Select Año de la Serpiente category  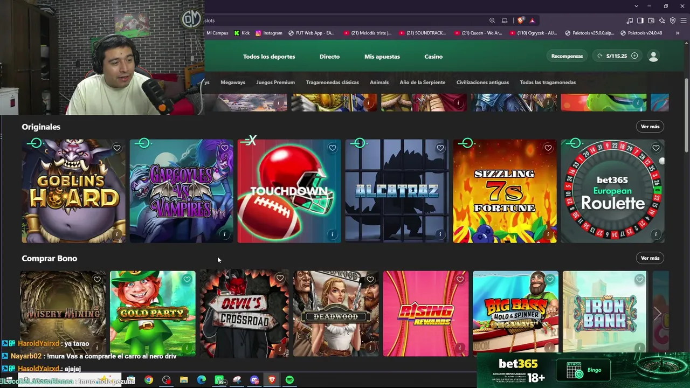423,82
